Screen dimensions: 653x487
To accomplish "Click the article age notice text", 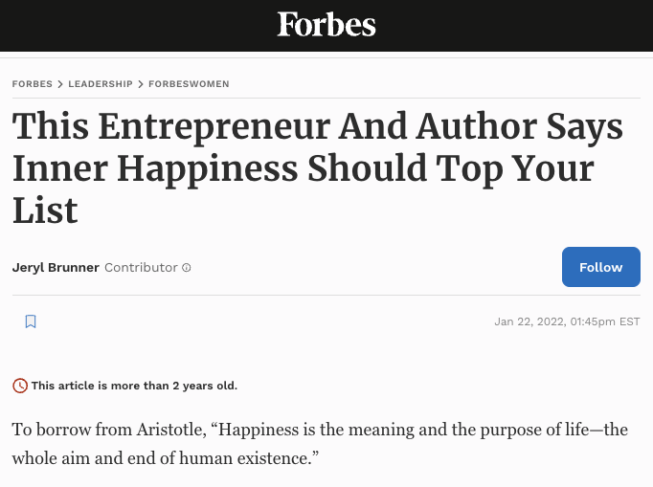I will (x=134, y=386).
